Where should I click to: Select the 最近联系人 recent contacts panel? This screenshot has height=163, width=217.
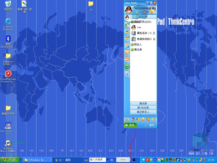tap(143, 112)
